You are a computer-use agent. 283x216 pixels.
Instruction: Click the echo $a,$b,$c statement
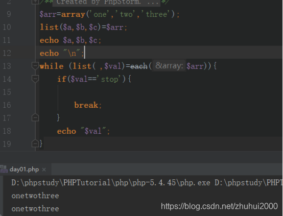point(70,40)
